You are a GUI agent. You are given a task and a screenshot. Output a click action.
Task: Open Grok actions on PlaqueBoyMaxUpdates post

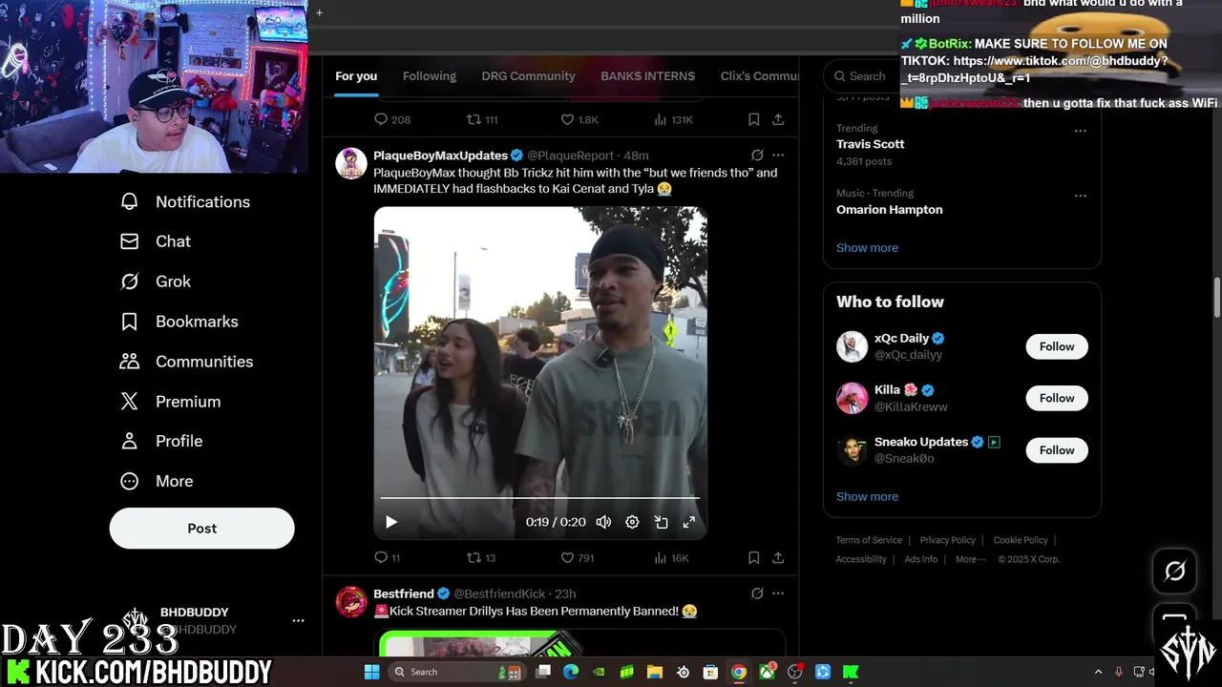(x=757, y=155)
